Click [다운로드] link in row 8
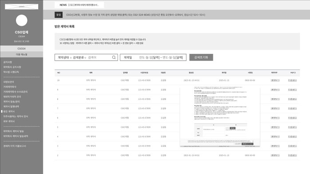Image resolution: width=310 pixels, height=174 pixels. (x=292, y=99)
